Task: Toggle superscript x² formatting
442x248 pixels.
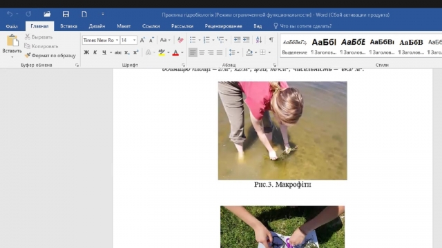Action: pyautogui.click(x=135, y=52)
